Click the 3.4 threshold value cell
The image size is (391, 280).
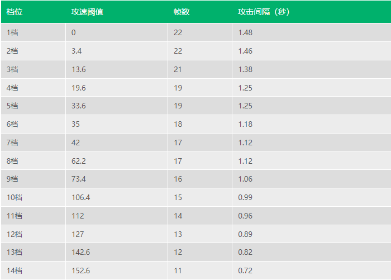[x=117, y=51]
